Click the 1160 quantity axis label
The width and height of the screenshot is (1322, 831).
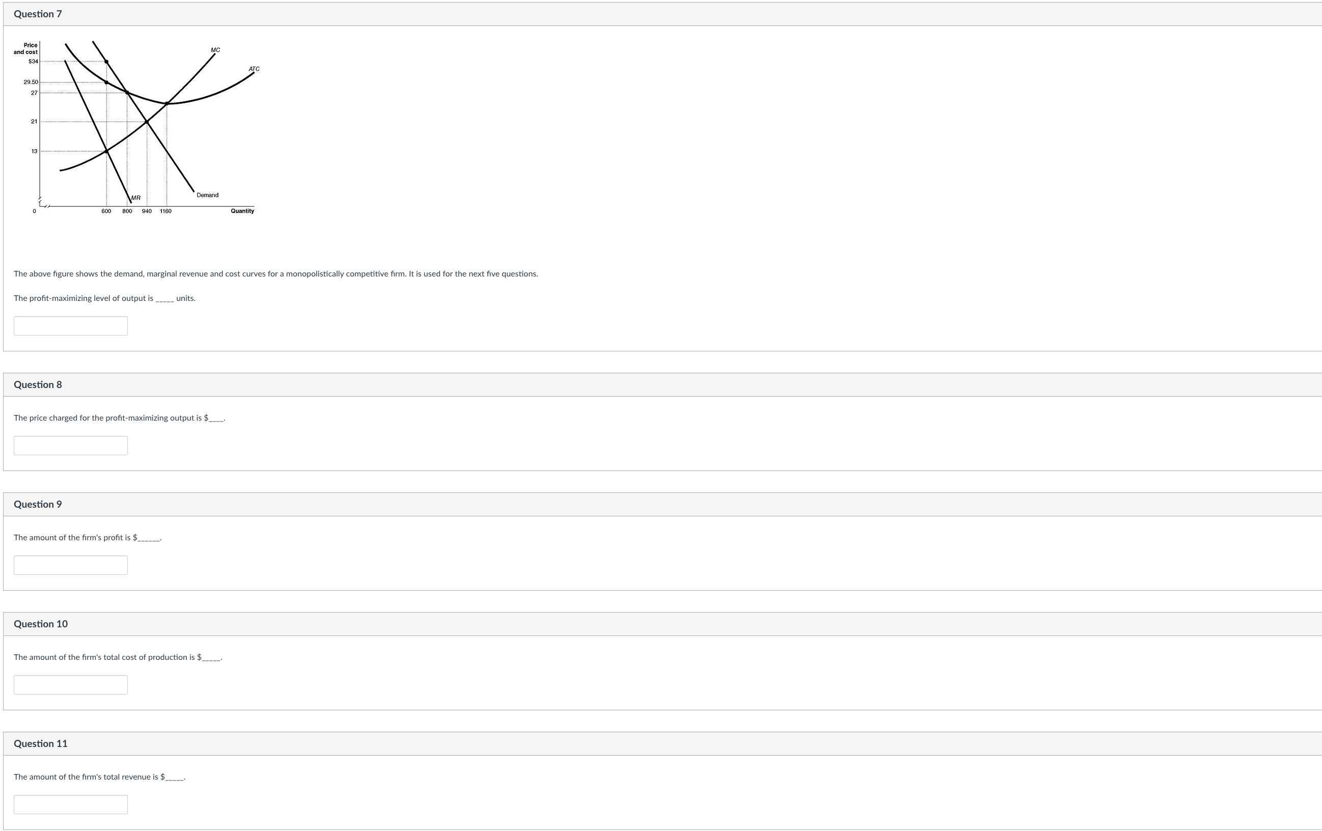click(x=166, y=211)
